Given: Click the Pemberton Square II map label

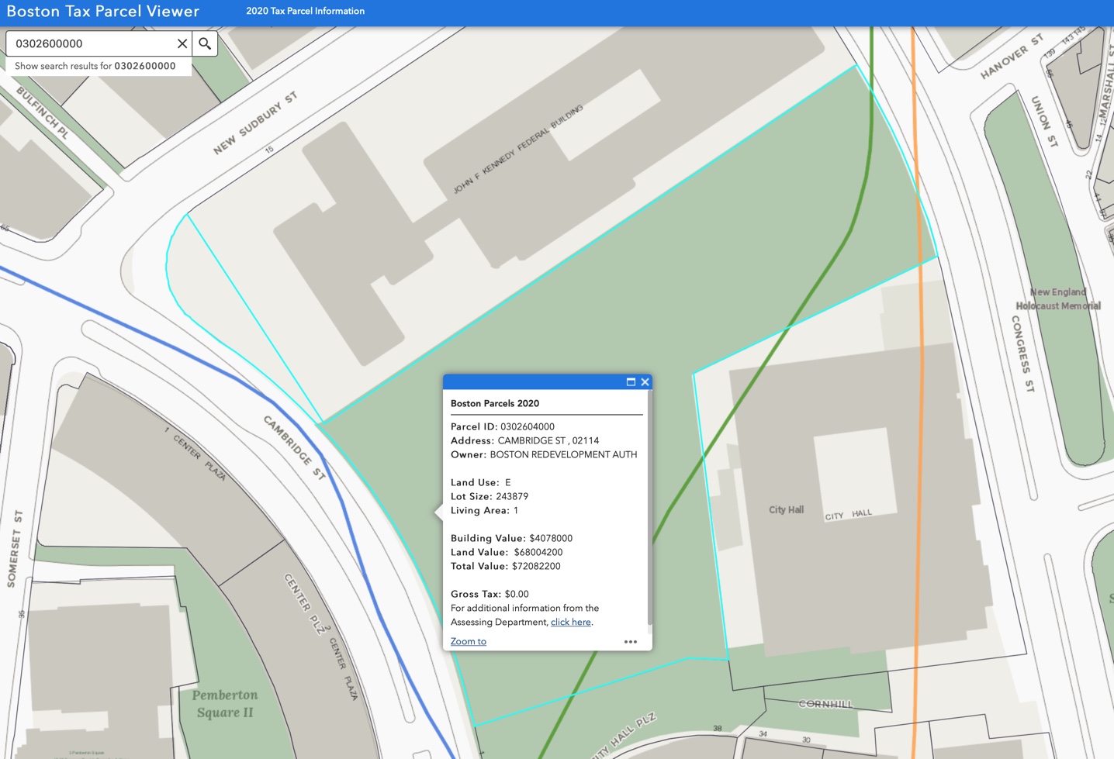Looking at the screenshot, I should [225, 704].
